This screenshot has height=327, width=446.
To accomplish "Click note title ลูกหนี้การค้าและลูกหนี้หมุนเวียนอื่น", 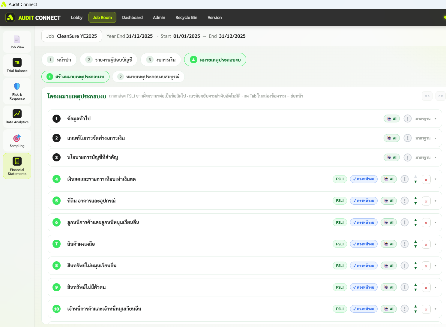I will coord(103,222).
